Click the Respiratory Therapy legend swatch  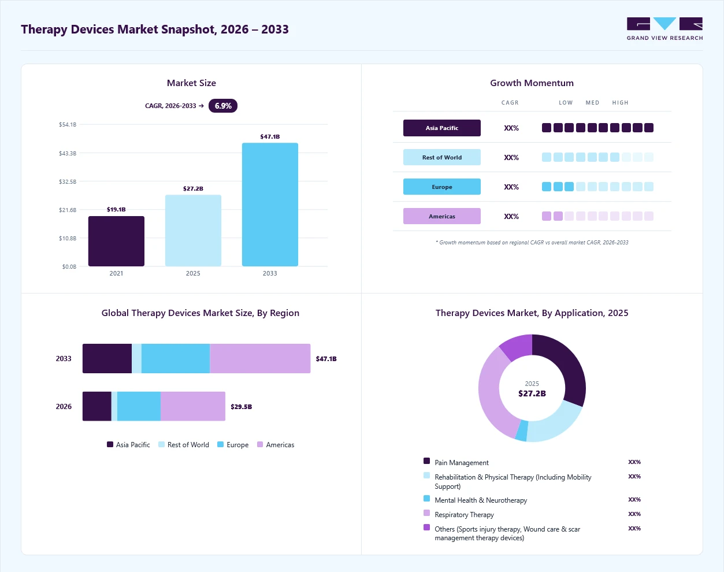(x=426, y=513)
